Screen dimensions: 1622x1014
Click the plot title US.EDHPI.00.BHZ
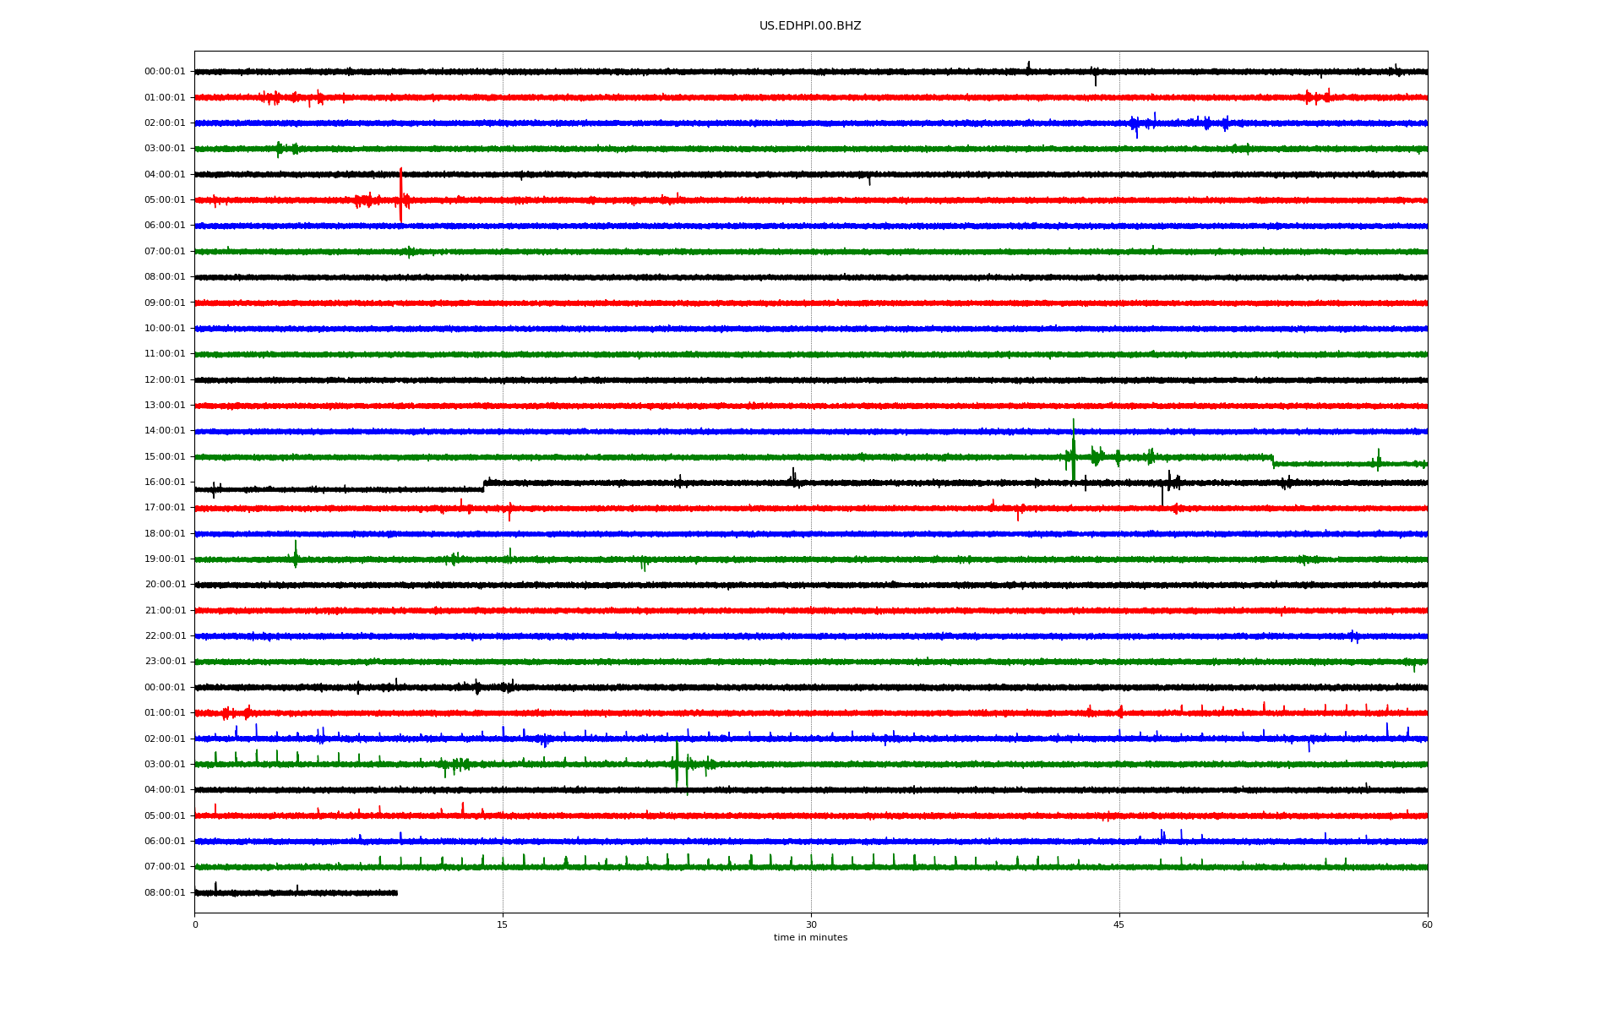(x=809, y=26)
